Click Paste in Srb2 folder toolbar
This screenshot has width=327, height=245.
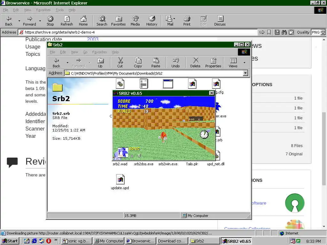[156, 63]
